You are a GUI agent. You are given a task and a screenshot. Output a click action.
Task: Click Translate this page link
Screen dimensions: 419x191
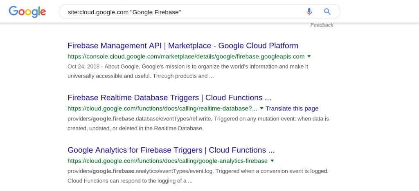292,109
